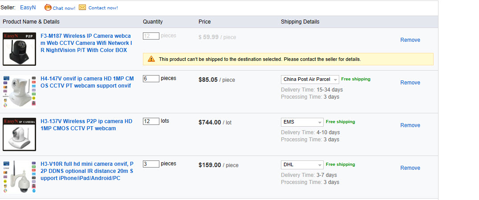Expand the China Post Air Parcel dropdown

tap(310, 80)
